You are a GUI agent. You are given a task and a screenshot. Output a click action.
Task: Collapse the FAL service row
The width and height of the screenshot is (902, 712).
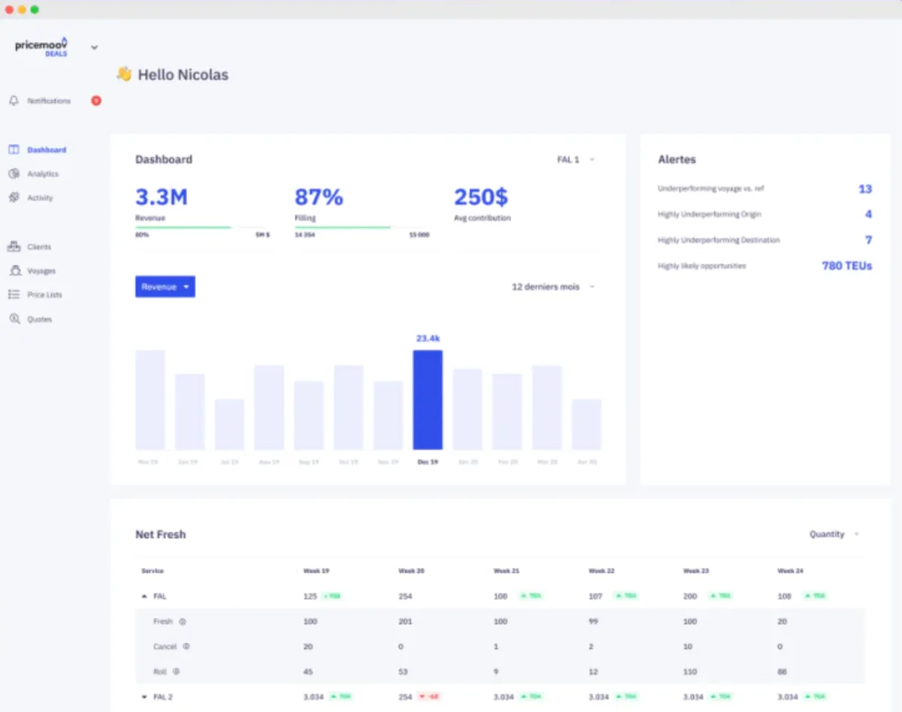click(x=144, y=596)
